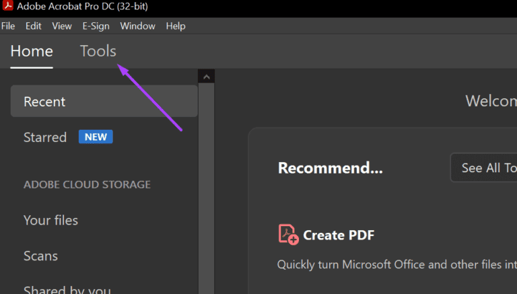Image resolution: width=517 pixels, height=294 pixels.
Task: Switch to the Tools tab
Action: point(98,51)
